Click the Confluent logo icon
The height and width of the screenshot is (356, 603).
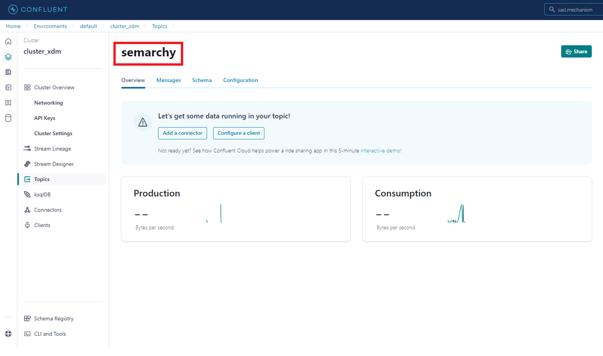(x=13, y=9)
